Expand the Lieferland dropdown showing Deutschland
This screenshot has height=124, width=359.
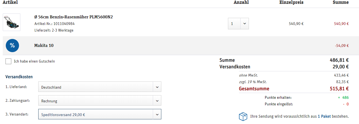[100, 87]
